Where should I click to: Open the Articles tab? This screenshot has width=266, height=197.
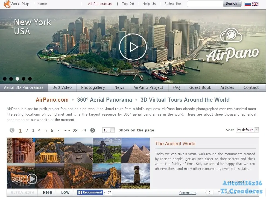pos(227,87)
